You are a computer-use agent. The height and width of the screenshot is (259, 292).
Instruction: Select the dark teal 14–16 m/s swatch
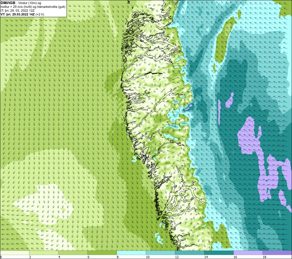tap(219, 253)
